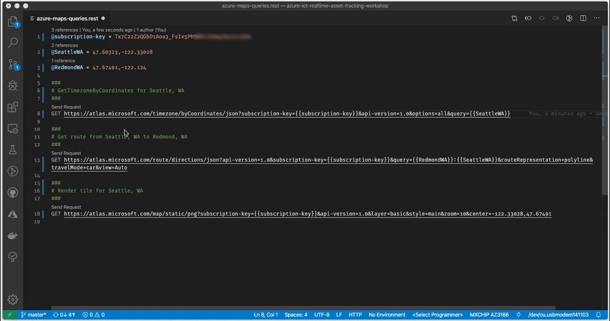Open the GitHub view icon
The width and height of the screenshot is (610, 321).
point(13,192)
